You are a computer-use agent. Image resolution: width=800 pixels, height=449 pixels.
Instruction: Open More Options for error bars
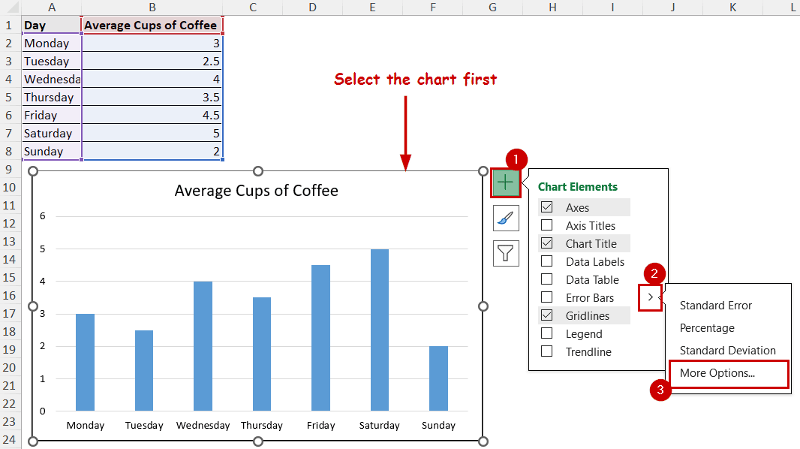point(717,373)
